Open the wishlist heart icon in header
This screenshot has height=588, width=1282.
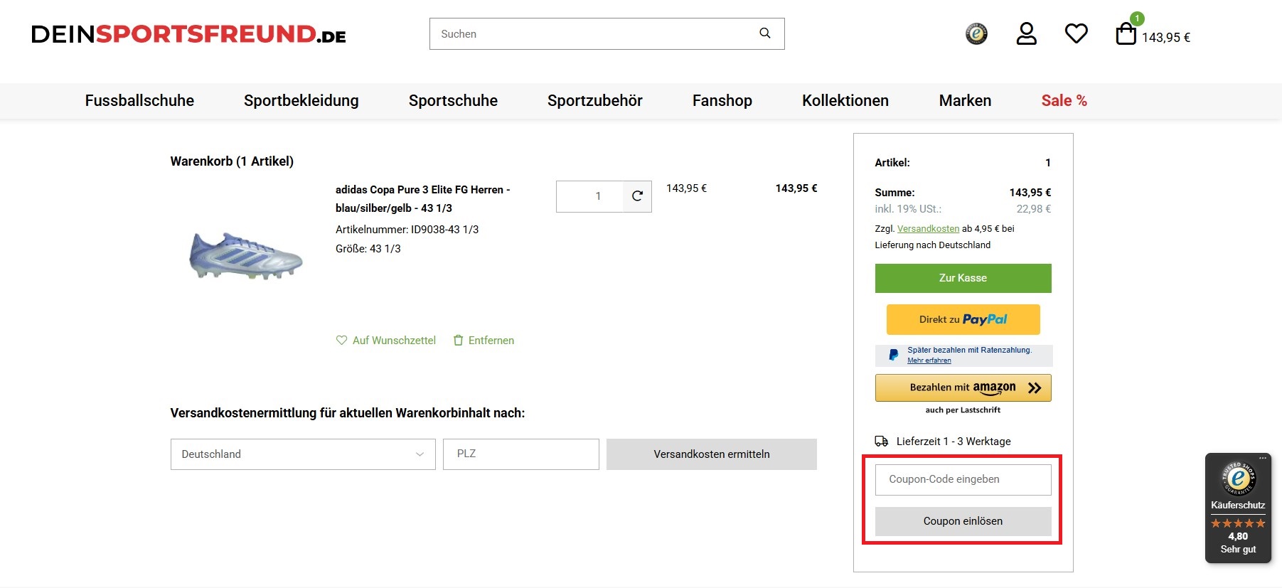click(x=1076, y=33)
